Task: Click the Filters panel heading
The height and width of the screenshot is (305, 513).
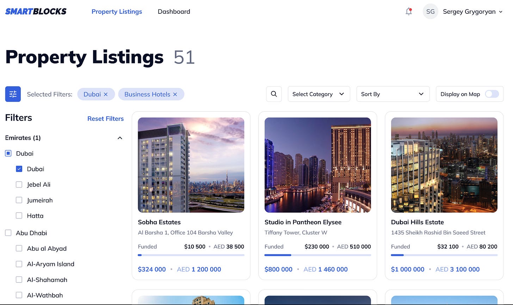Action: click(18, 118)
